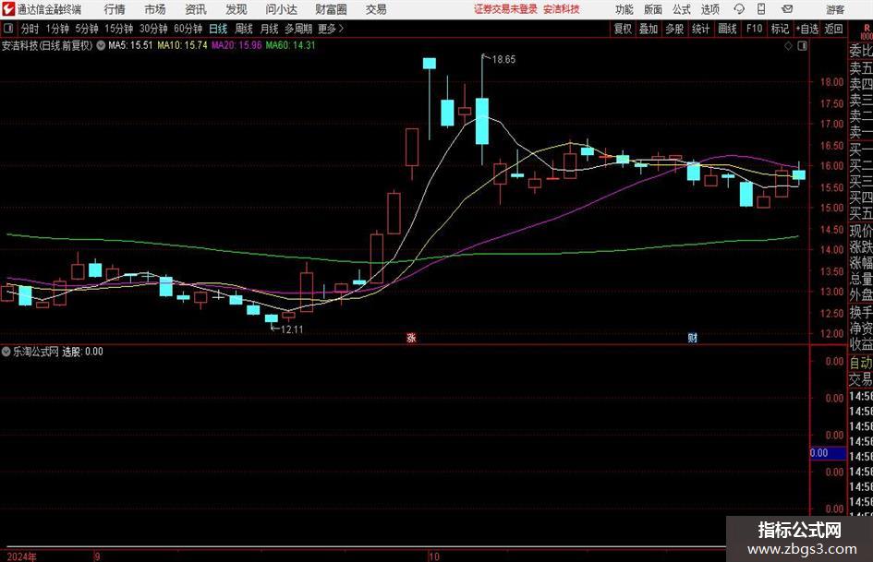Screen dimensions: 873x562
Task: Select the 日线 daily period tab
Action: point(218,29)
